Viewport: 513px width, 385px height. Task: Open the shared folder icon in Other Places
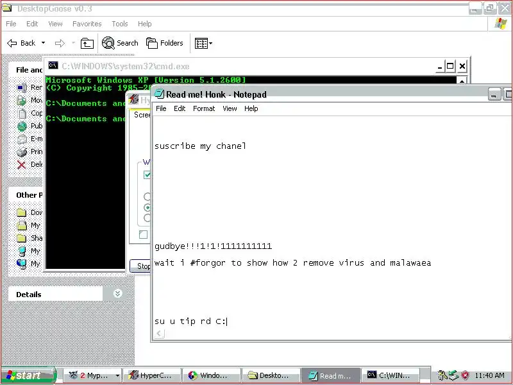pyautogui.click(x=22, y=238)
